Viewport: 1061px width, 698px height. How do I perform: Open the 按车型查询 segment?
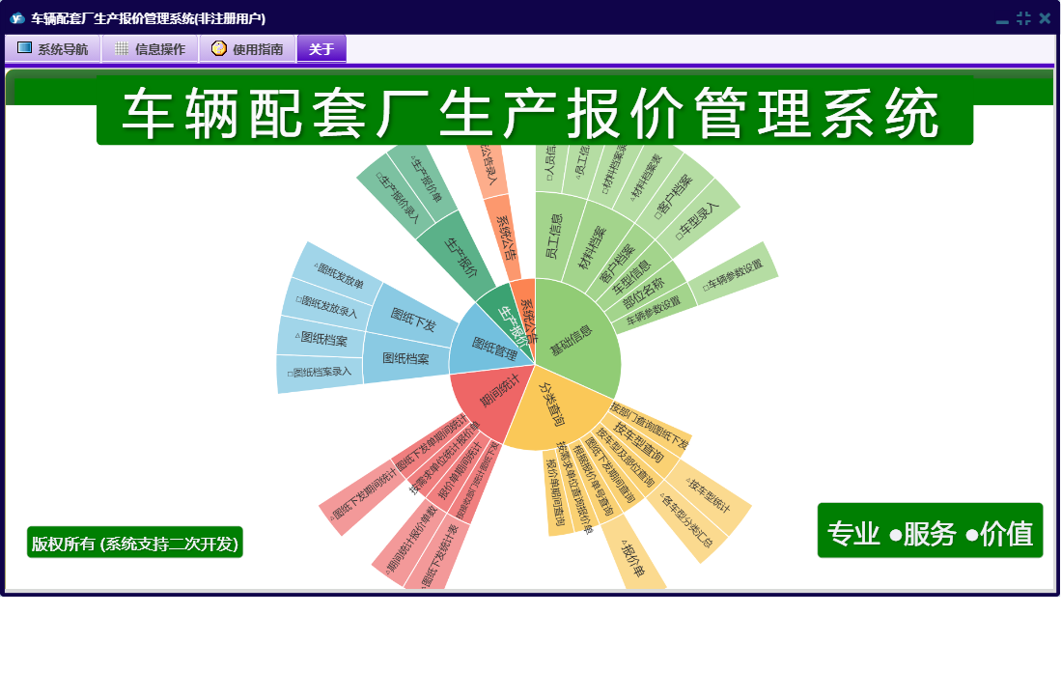(x=639, y=443)
